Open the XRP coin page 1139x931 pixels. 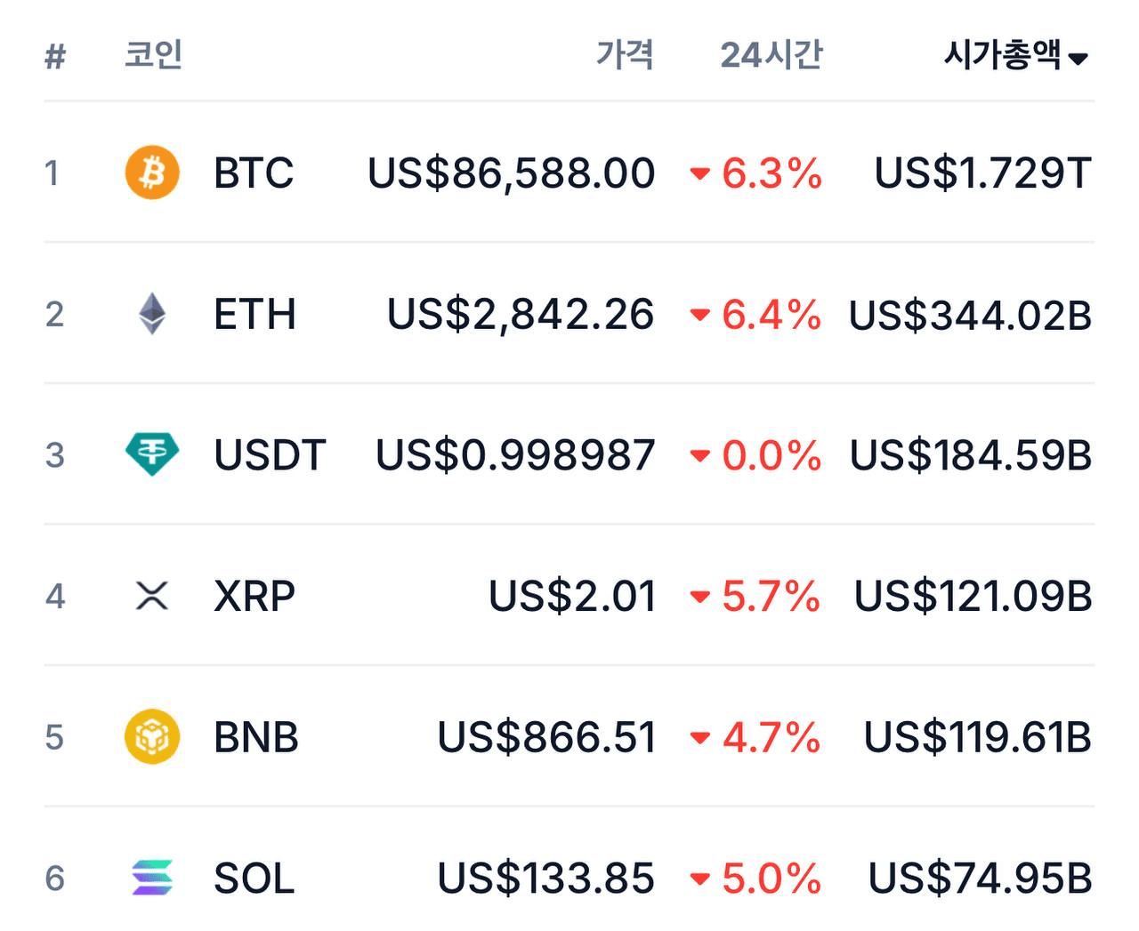coord(254,596)
